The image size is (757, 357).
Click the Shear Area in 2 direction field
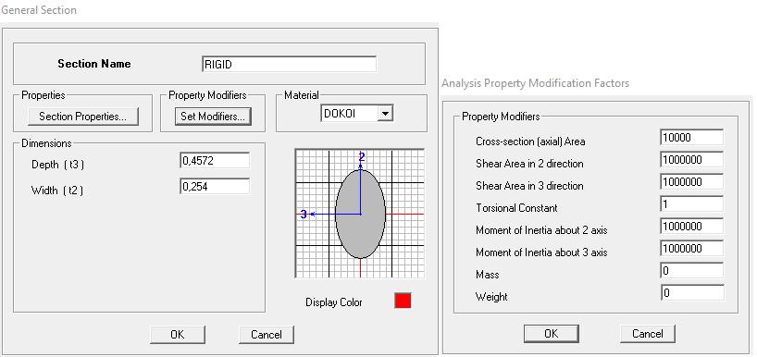pyautogui.click(x=692, y=160)
